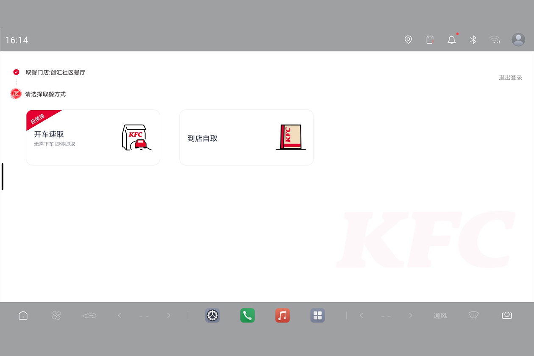Viewport: 534px width, 356px height.
Task: Select the 到店自取 in-store pickup card
Action: click(247, 137)
